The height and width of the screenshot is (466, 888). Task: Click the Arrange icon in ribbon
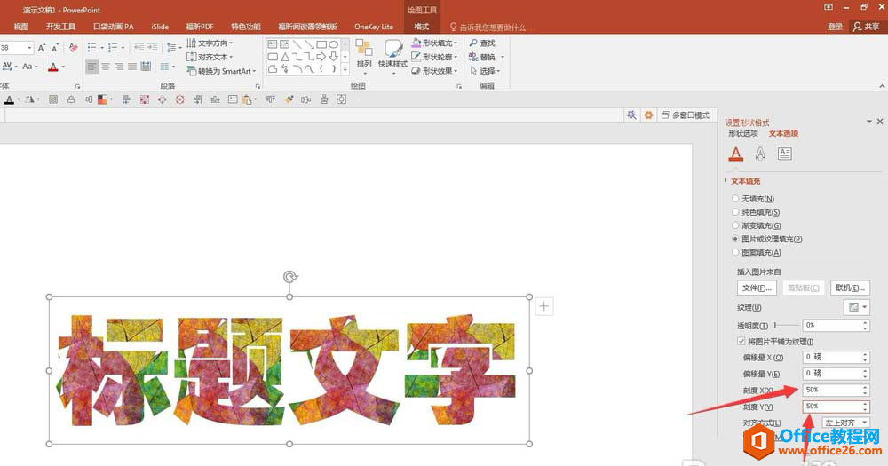point(364,54)
